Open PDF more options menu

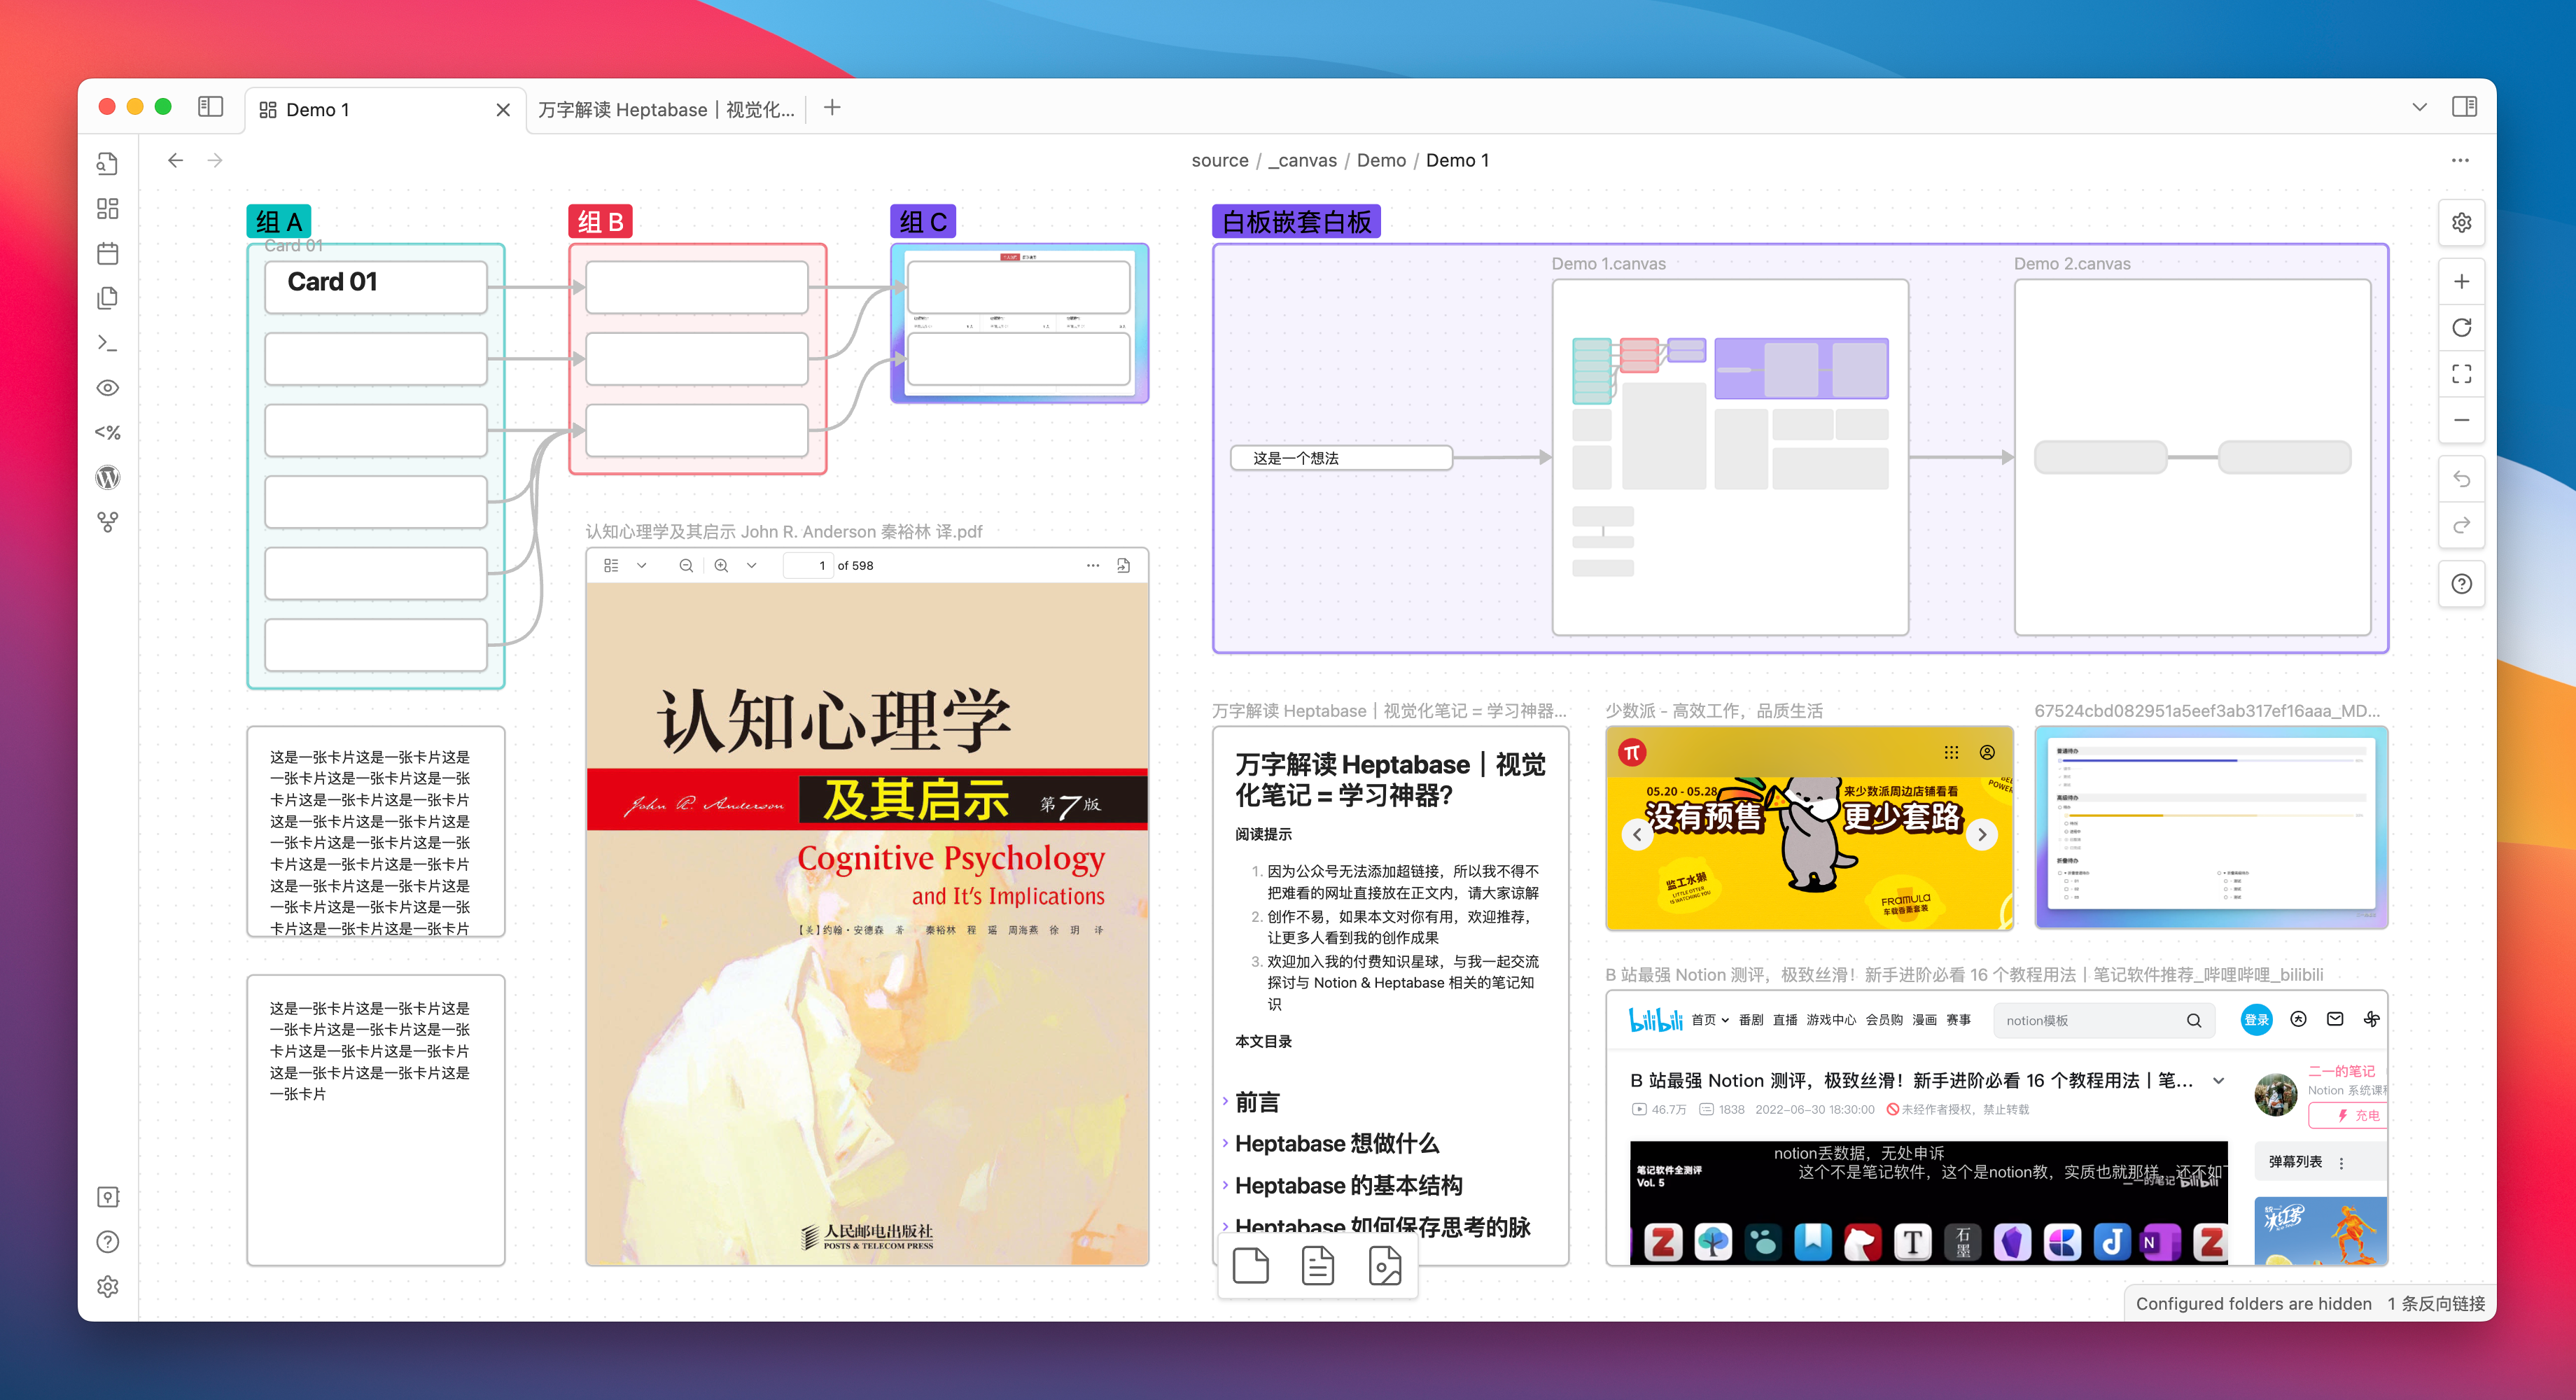[x=1093, y=566]
